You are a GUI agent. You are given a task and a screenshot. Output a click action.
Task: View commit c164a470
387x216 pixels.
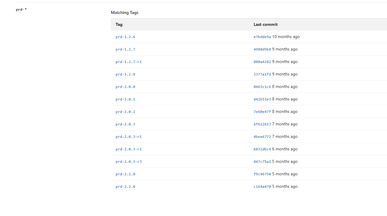point(262,187)
